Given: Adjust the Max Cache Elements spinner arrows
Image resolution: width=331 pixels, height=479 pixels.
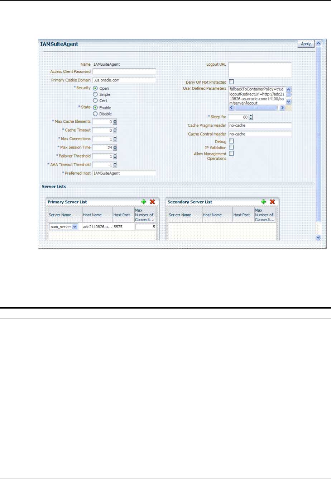Looking at the screenshot, I should coord(115,122).
